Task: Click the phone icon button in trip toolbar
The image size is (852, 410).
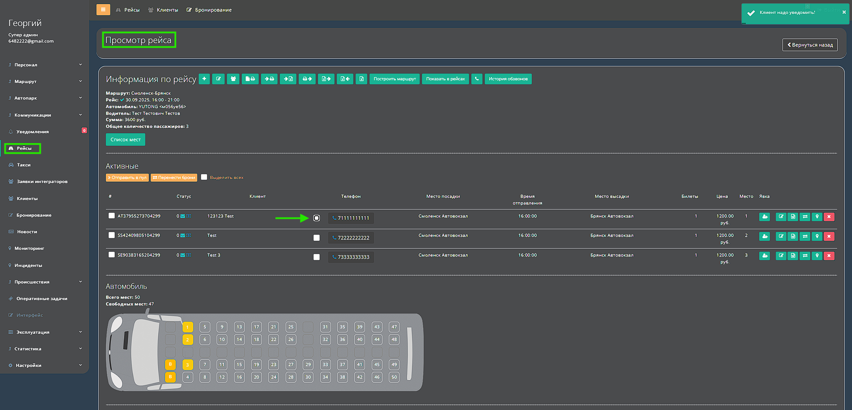Action: (477, 79)
